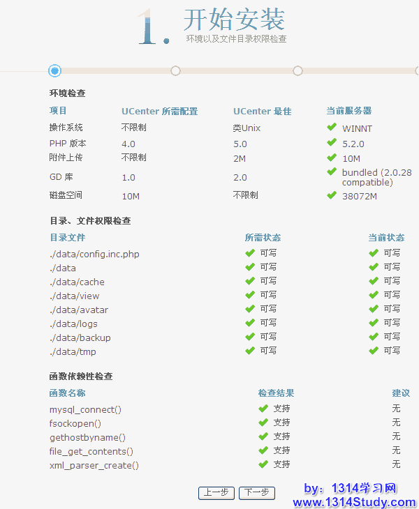
Task: Click green checkmark next to 10M upload value
Action: pyautogui.click(x=332, y=158)
